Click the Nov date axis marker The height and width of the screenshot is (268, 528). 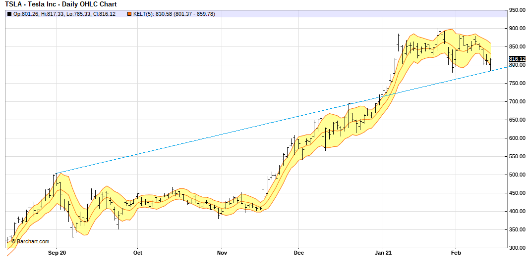coord(222,253)
